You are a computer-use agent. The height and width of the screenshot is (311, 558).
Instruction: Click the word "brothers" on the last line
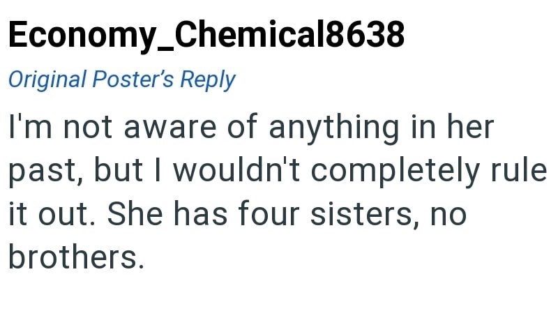tap(71, 257)
